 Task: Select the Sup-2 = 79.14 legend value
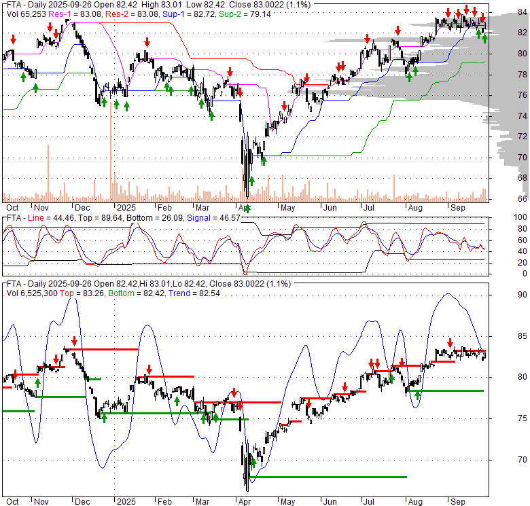[245, 14]
